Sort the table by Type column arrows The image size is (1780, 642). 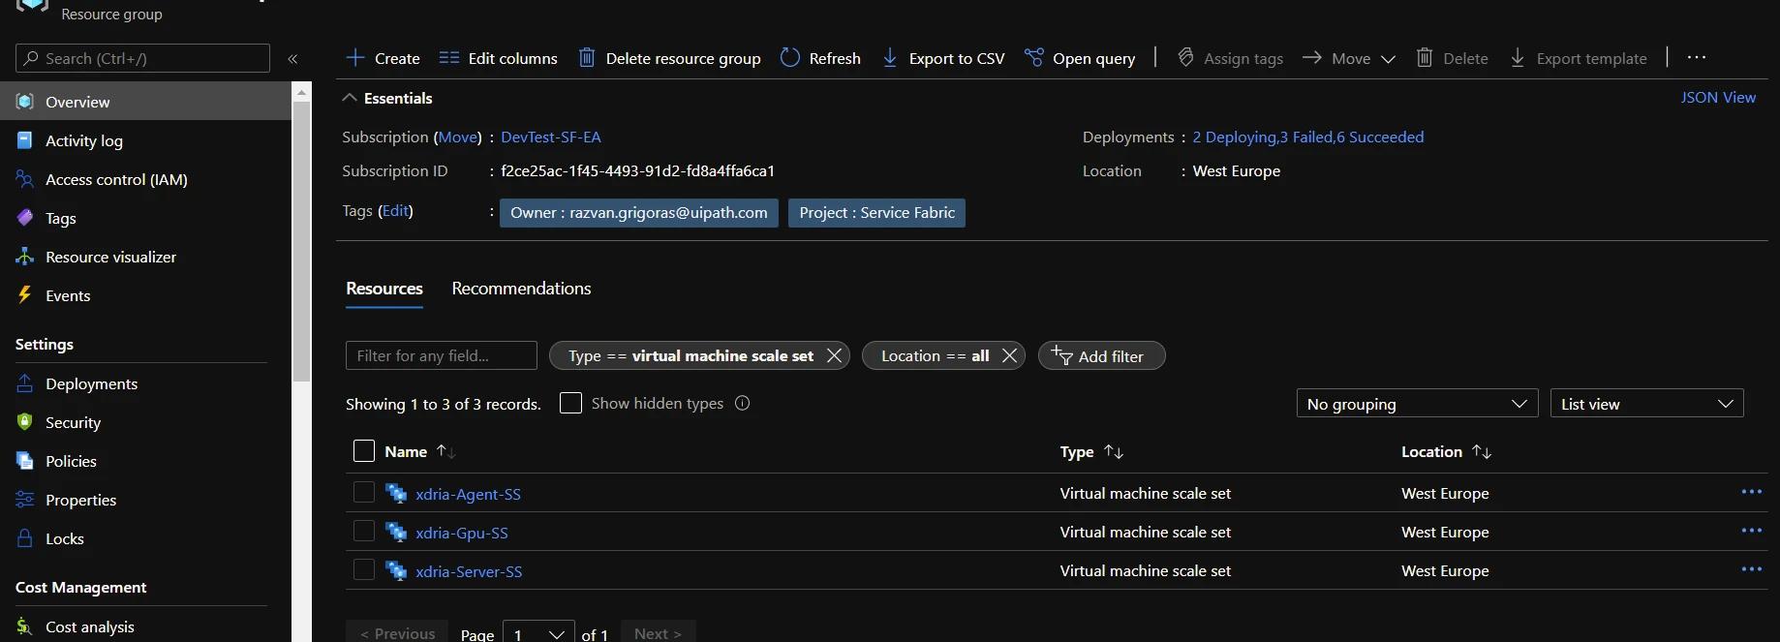(x=1114, y=451)
